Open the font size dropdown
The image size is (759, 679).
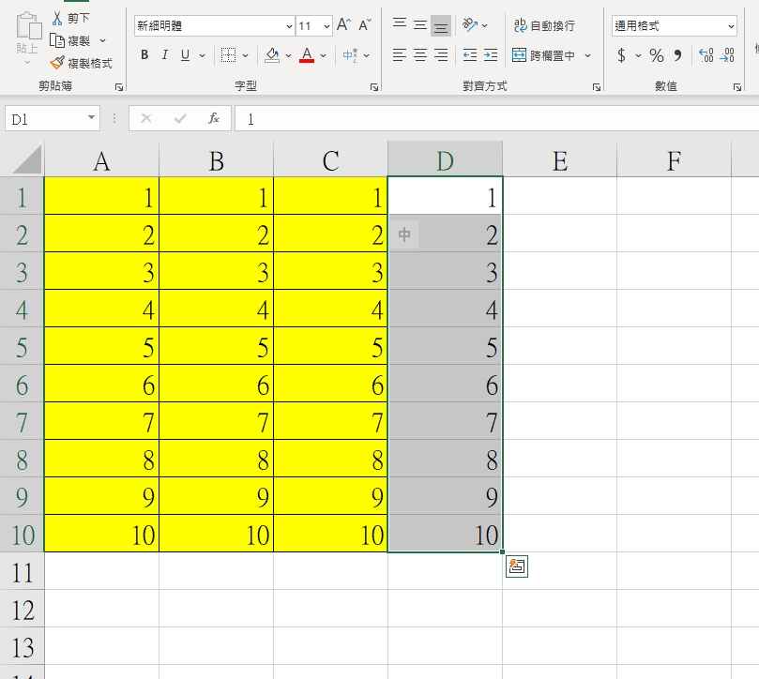click(x=326, y=26)
